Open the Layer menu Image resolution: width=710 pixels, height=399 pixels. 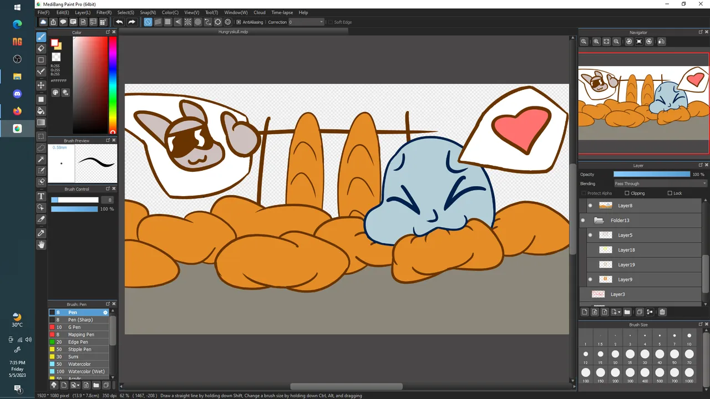[83, 12]
